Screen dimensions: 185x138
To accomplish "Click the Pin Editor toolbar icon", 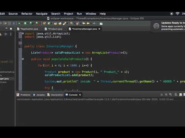I will [101, 23].
